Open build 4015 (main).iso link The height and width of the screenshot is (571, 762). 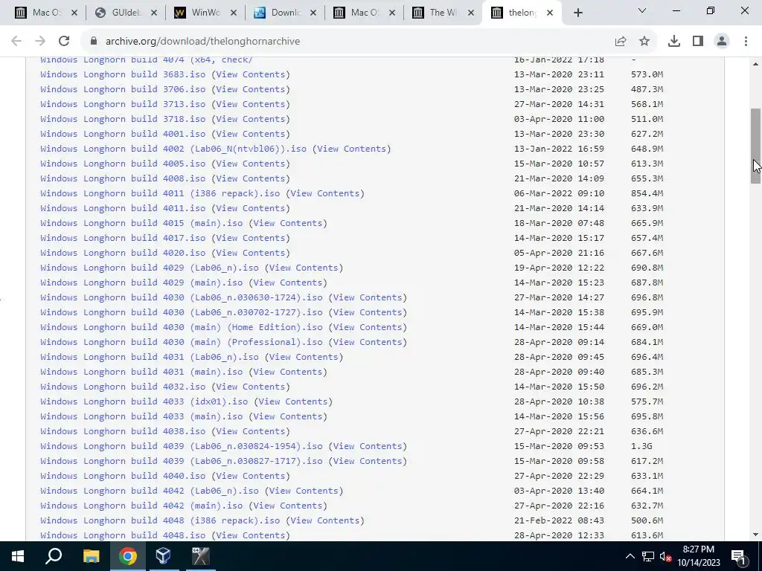[x=141, y=223]
